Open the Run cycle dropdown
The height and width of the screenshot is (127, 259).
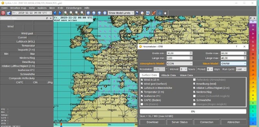click(241, 69)
